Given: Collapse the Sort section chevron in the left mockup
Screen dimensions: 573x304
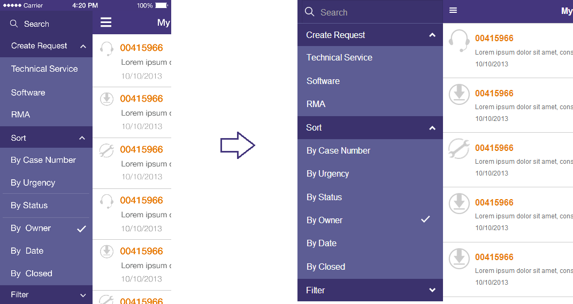Looking at the screenshot, I should pos(82,138).
